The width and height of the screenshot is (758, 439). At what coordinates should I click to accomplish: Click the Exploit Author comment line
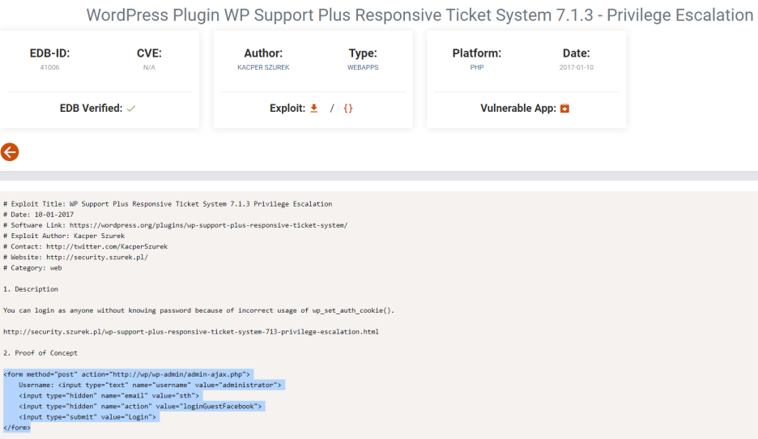tap(64, 236)
